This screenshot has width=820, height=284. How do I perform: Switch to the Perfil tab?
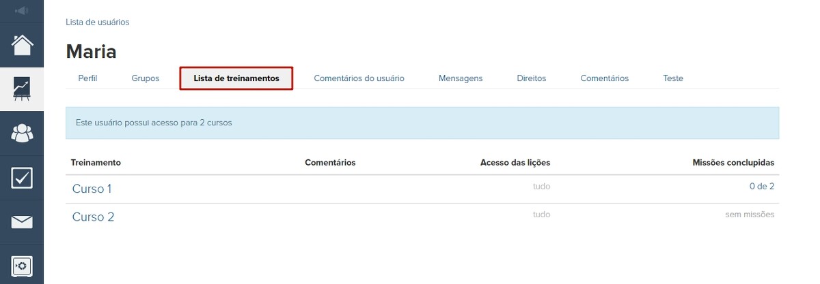[x=87, y=78]
